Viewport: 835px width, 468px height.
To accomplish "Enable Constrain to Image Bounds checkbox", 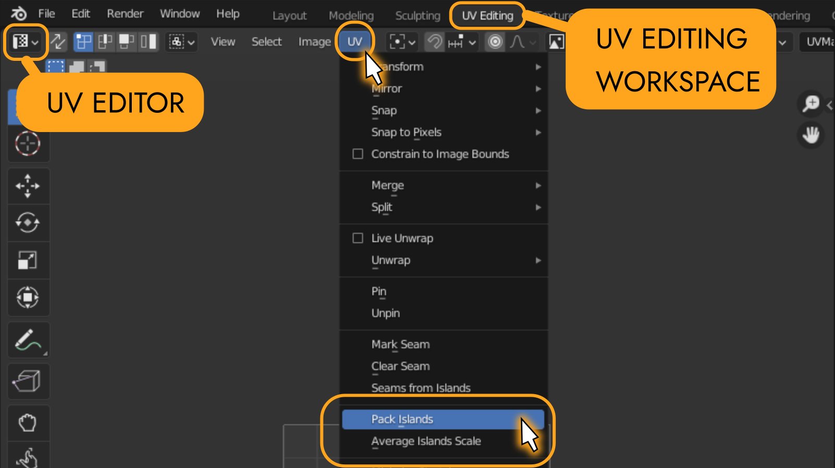I will pos(358,154).
